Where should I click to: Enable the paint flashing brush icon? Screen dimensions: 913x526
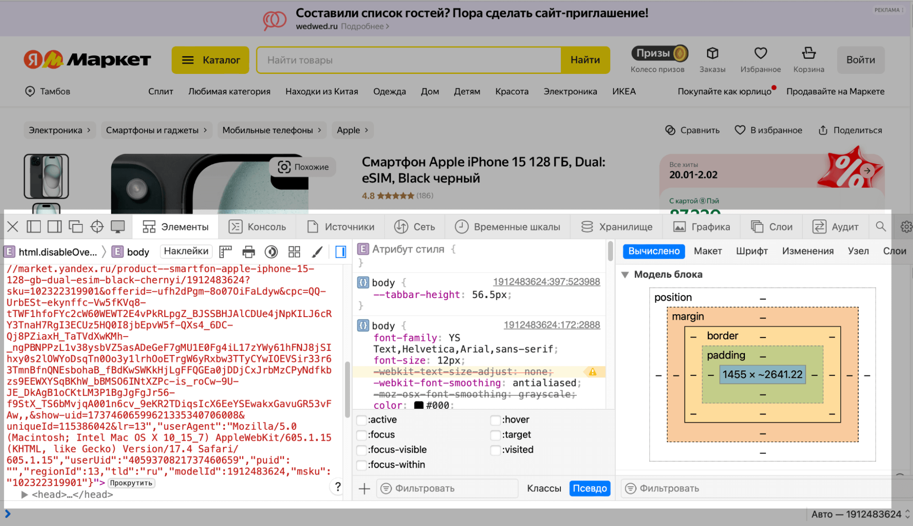click(317, 252)
